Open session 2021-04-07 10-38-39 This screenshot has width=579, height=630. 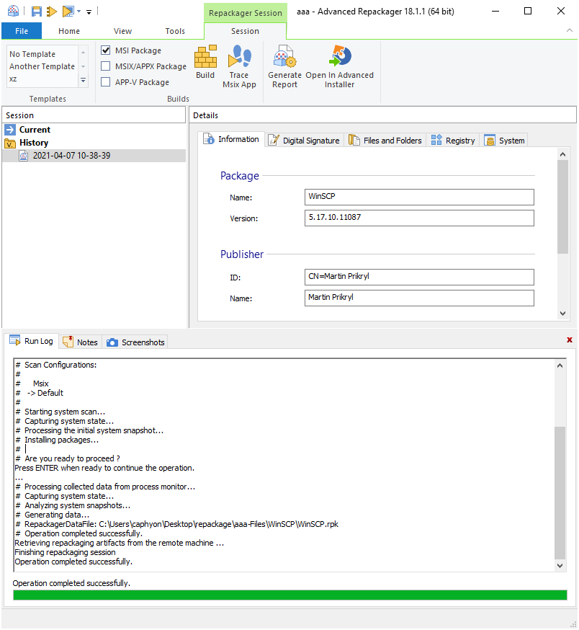point(71,156)
